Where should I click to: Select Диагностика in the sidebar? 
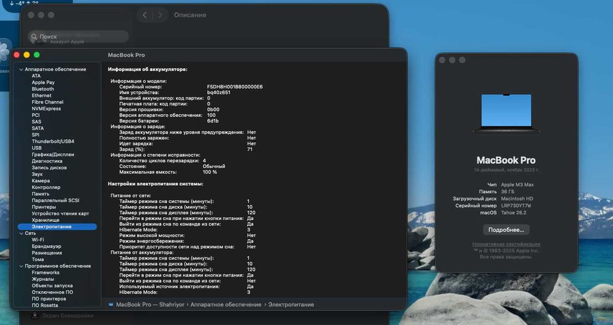(x=47, y=161)
